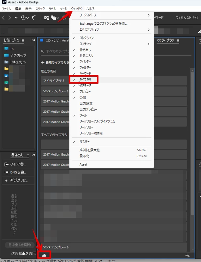Image resolution: width=201 pixels, height=262 pixels.
Task: Open Stock テンプレート in recent items
Action: click(114, 91)
